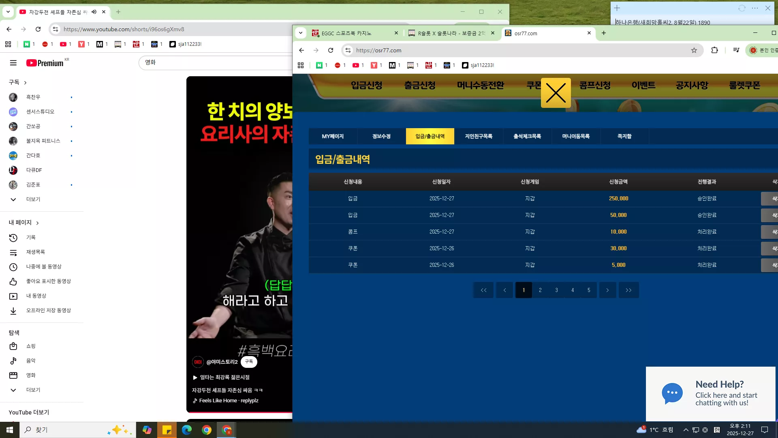Switch to the 정보수정 tab
The image size is (778, 438).
pos(381,136)
